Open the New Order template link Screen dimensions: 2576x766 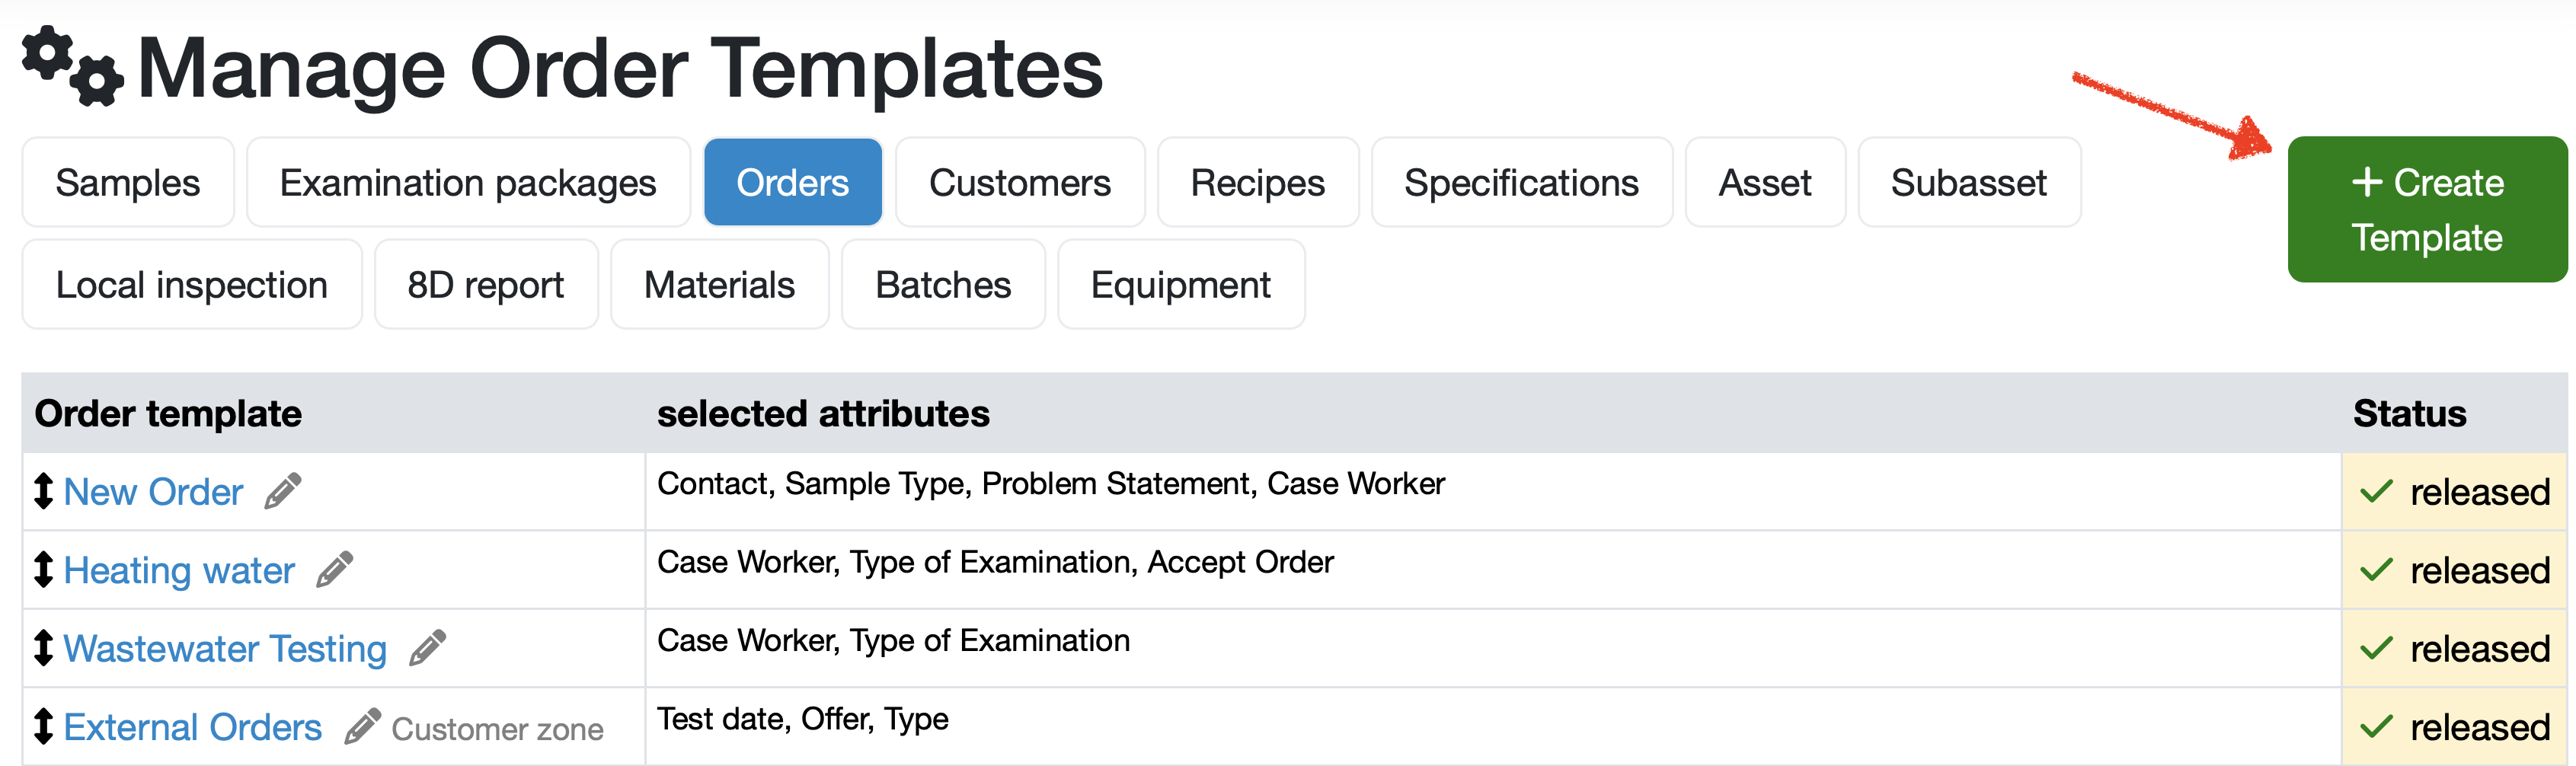(153, 492)
